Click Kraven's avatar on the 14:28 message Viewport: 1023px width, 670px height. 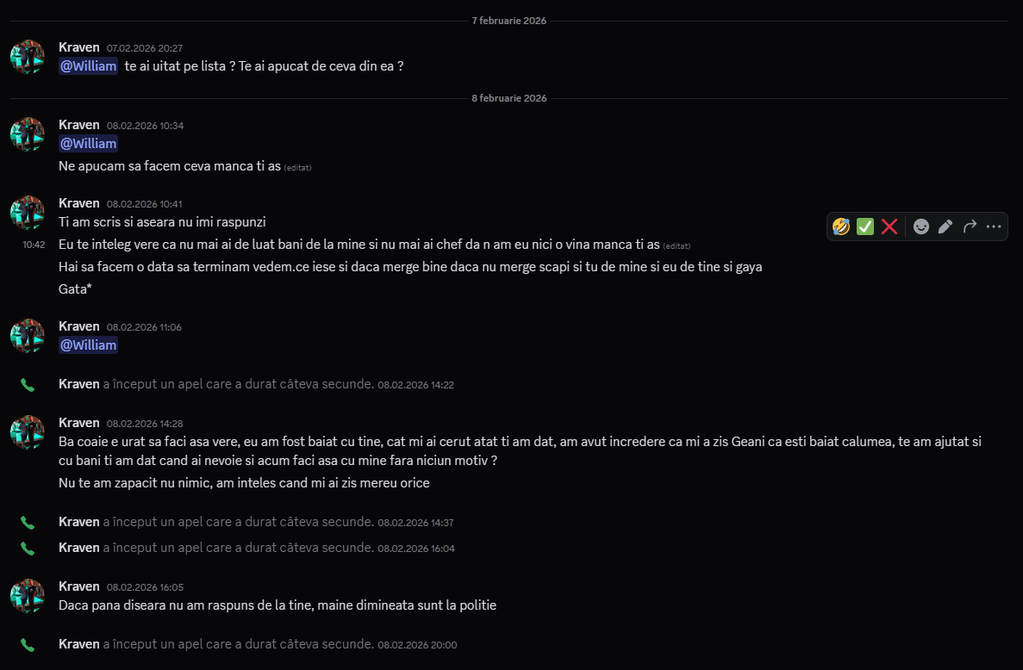28,432
